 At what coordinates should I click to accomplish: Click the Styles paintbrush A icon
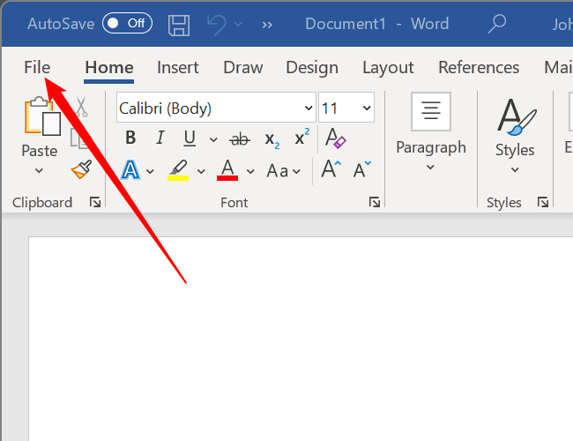516,116
